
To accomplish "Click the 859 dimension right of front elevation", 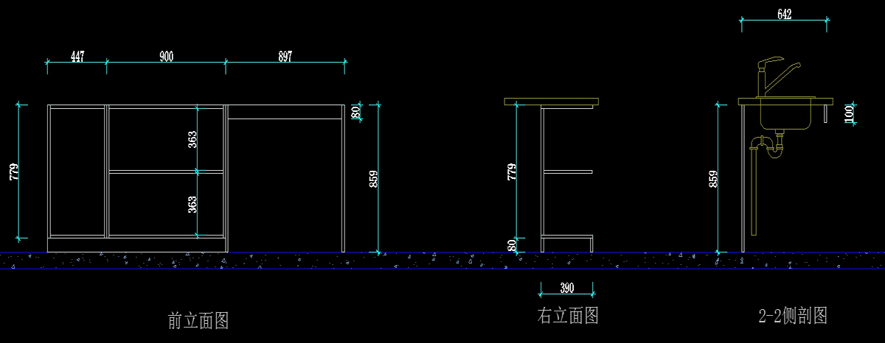I will (373, 179).
